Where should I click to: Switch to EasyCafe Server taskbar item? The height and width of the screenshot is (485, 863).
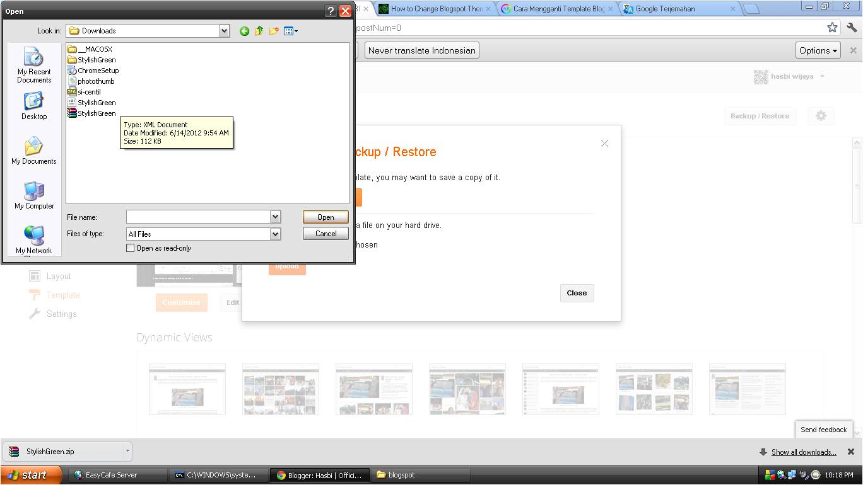pos(117,475)
